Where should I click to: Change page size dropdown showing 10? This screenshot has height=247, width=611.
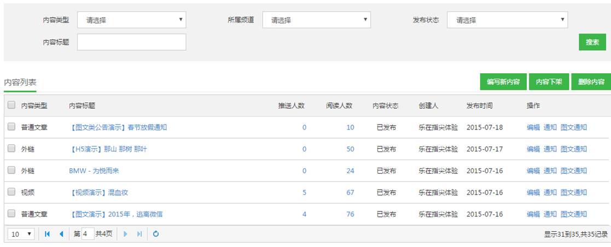point(22,234)
